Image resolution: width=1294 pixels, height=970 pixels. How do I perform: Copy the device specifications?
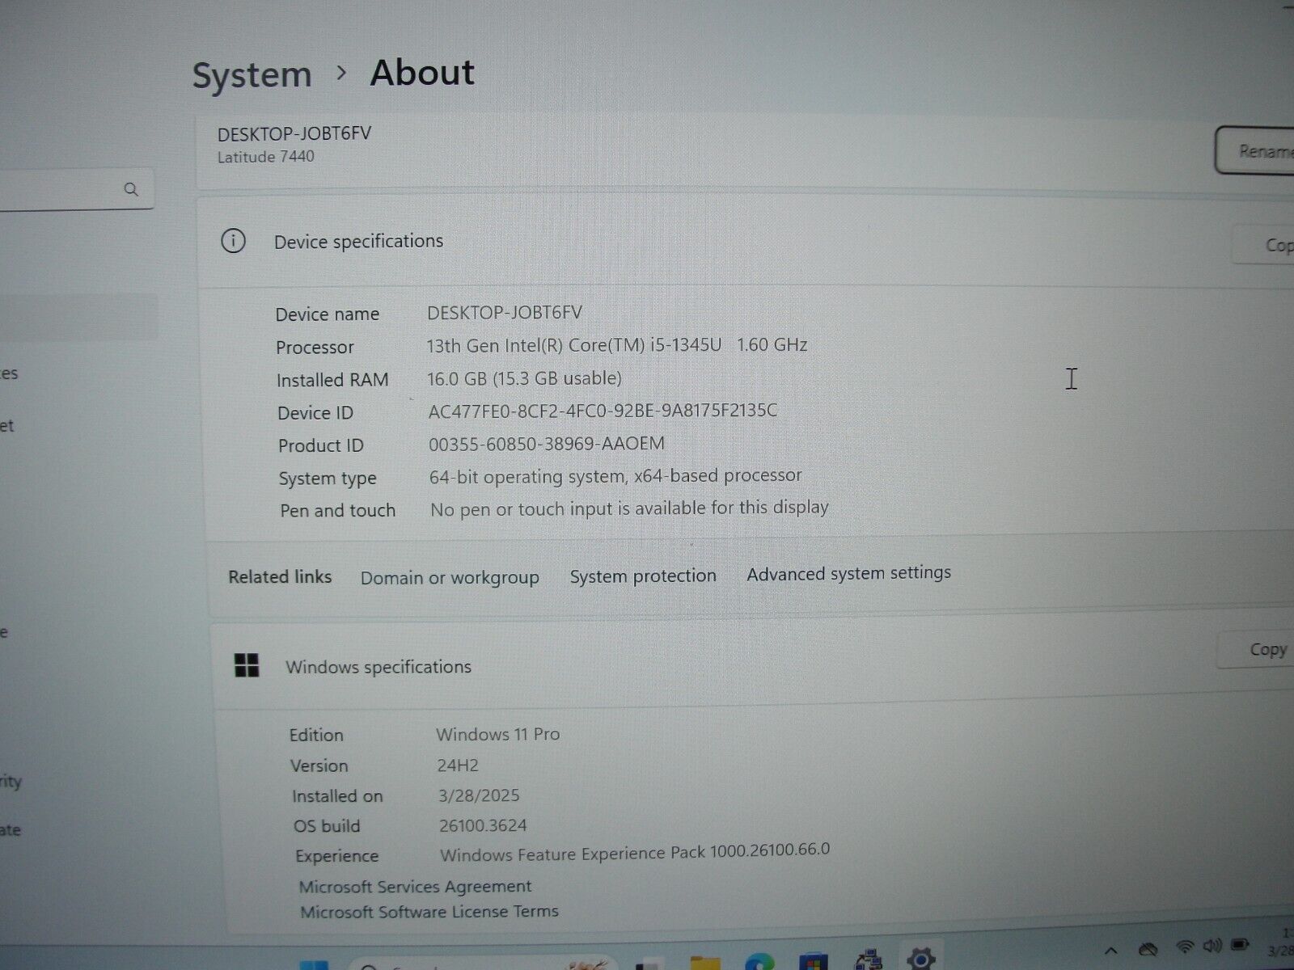pos(1263,245)
